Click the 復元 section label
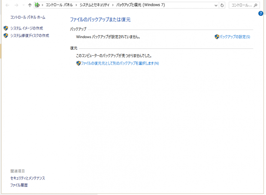Screen dimensions: 266x195 point(74,48)
